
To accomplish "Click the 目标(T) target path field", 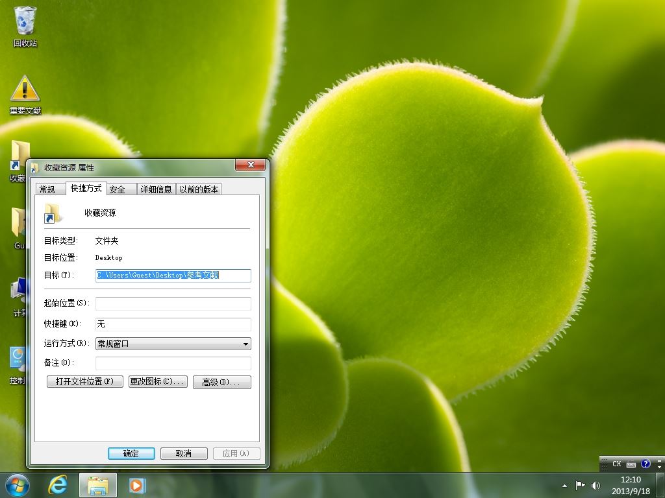I will [173, 275].
